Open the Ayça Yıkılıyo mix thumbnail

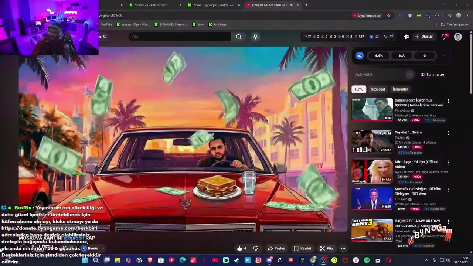(x=372, y=171)
